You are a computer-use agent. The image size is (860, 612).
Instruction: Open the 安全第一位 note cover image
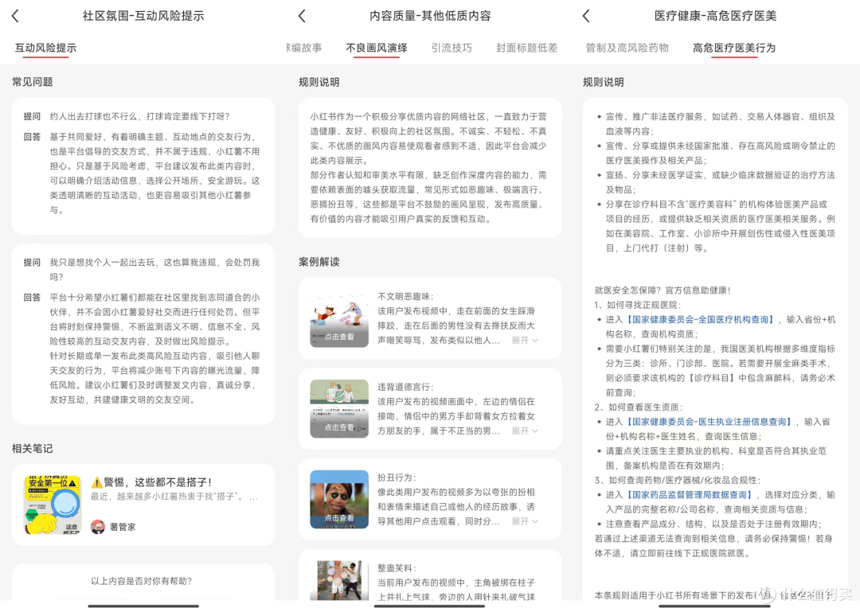(x=53, y=505)
